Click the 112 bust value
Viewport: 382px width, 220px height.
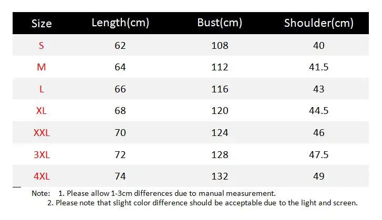tap(220, 67)
